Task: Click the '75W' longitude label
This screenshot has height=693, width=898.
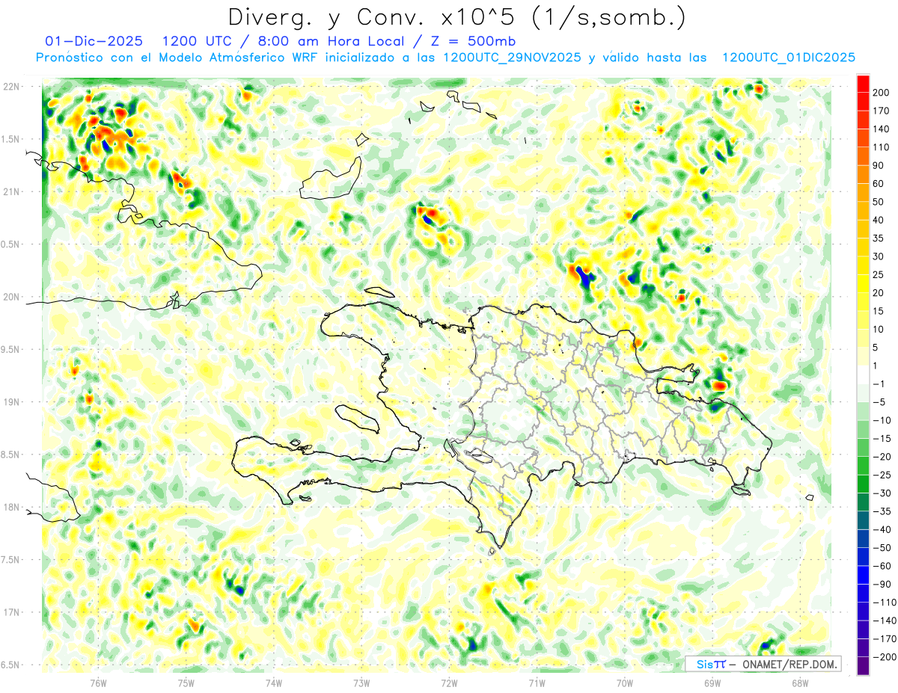Action: [186, 683]
